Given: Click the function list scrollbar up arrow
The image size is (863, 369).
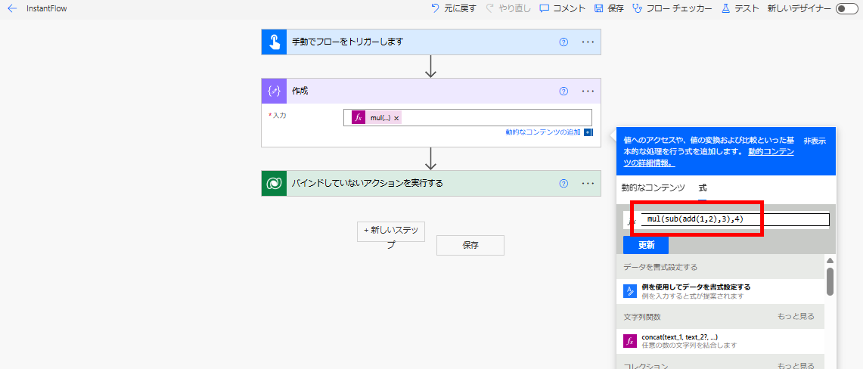Looking at the screenshot, I should coord(830,260).
